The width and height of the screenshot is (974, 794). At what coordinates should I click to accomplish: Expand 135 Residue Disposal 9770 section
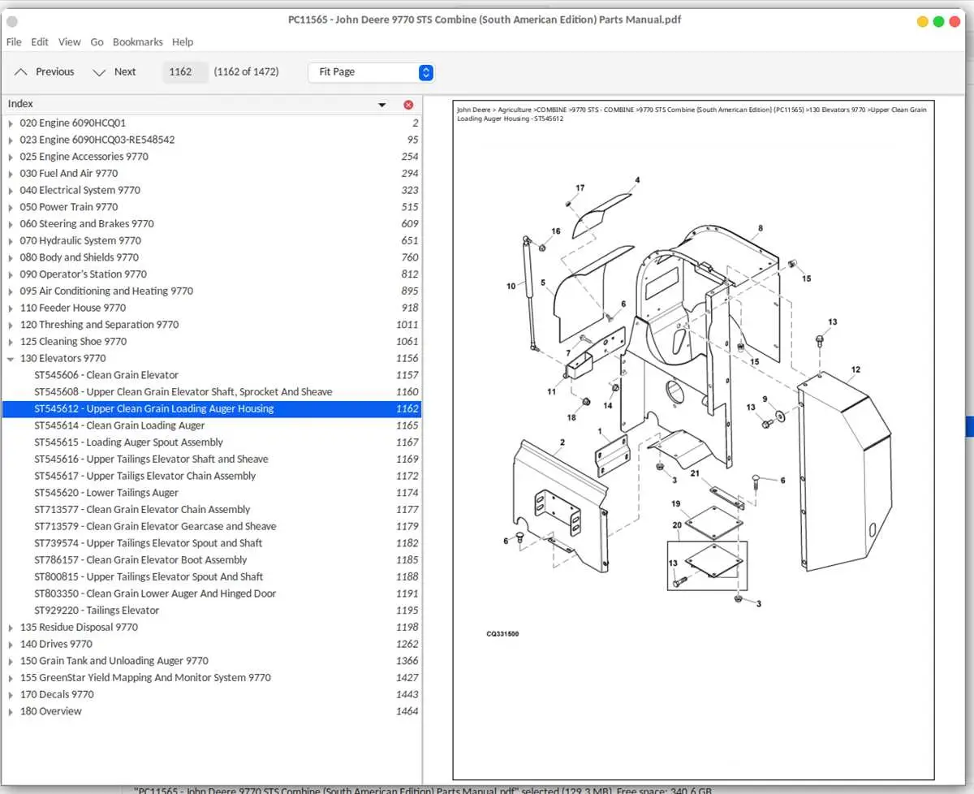point(11,628)
